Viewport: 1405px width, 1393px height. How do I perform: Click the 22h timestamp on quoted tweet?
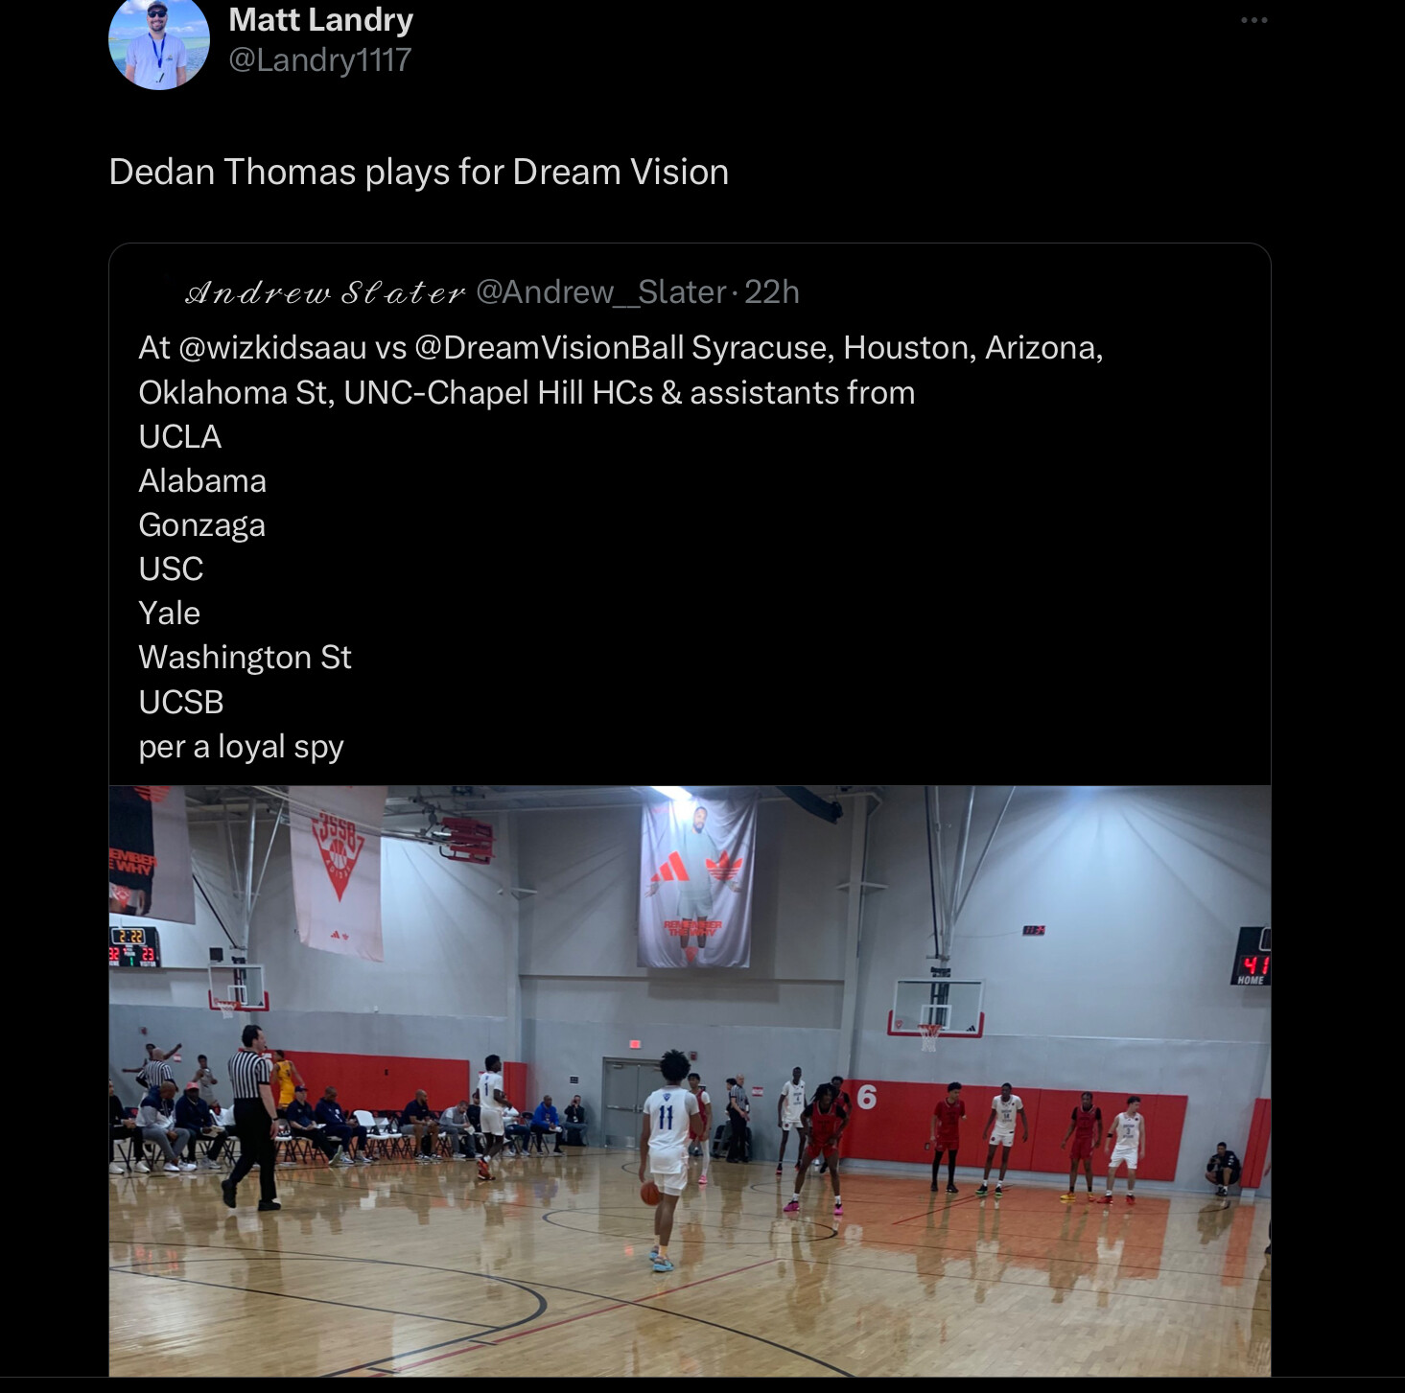tap(771, 291)
